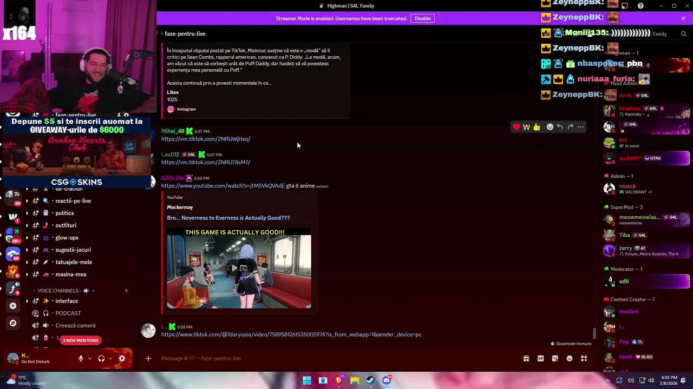Open Mihai_48's TikTok link
The width and height of the screenshot is (693, 389).
tap(206, 139)
